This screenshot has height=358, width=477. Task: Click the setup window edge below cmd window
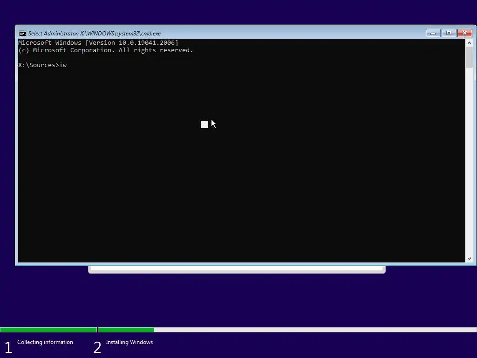[x=237, y=269]
